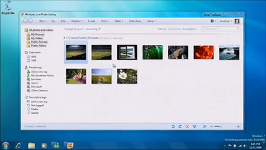Select Not tagged descriptive tag
The width and height of the screenshot is (266, 150).
(37, 105)
